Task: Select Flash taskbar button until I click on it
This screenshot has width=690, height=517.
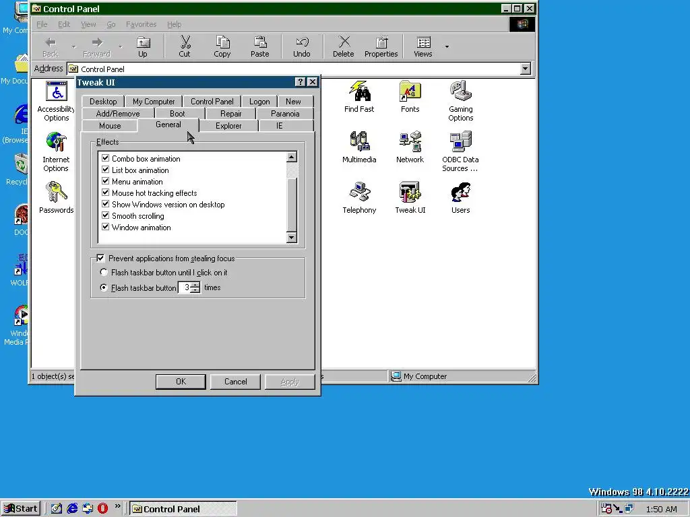Action: coord(104,272)
